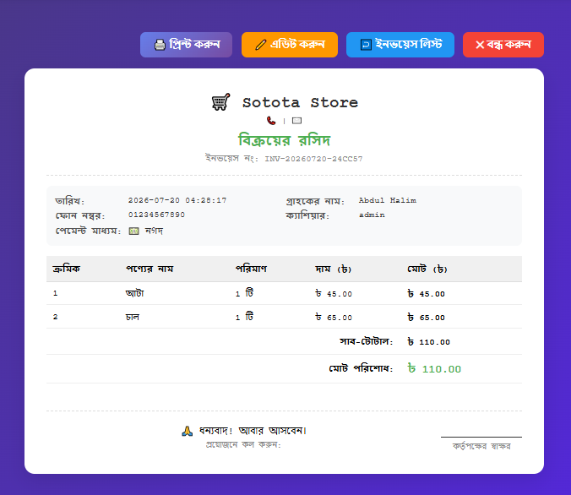Image resolution: width=571 pixels, height=495 pixels.
Task: Click the ধন্যবাদ! আবার আসবেন message
Action: coord(253,431)
